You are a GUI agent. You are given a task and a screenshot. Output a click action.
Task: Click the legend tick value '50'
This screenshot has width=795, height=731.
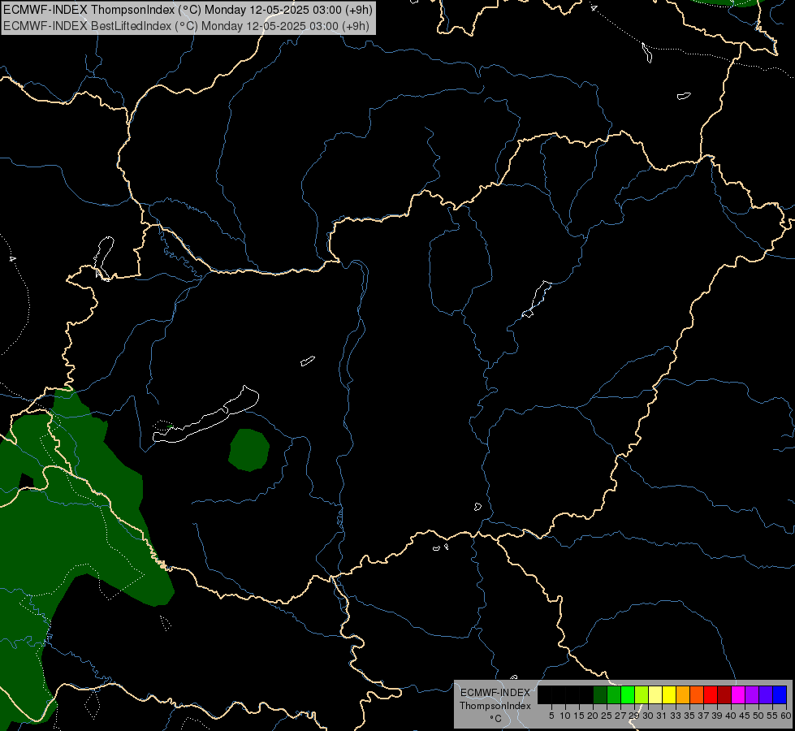(x=759, y=716)
